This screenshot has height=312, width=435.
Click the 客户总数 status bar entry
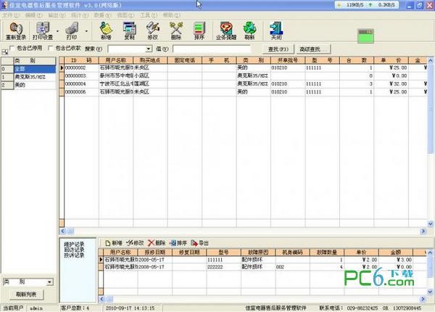(75, 308)
